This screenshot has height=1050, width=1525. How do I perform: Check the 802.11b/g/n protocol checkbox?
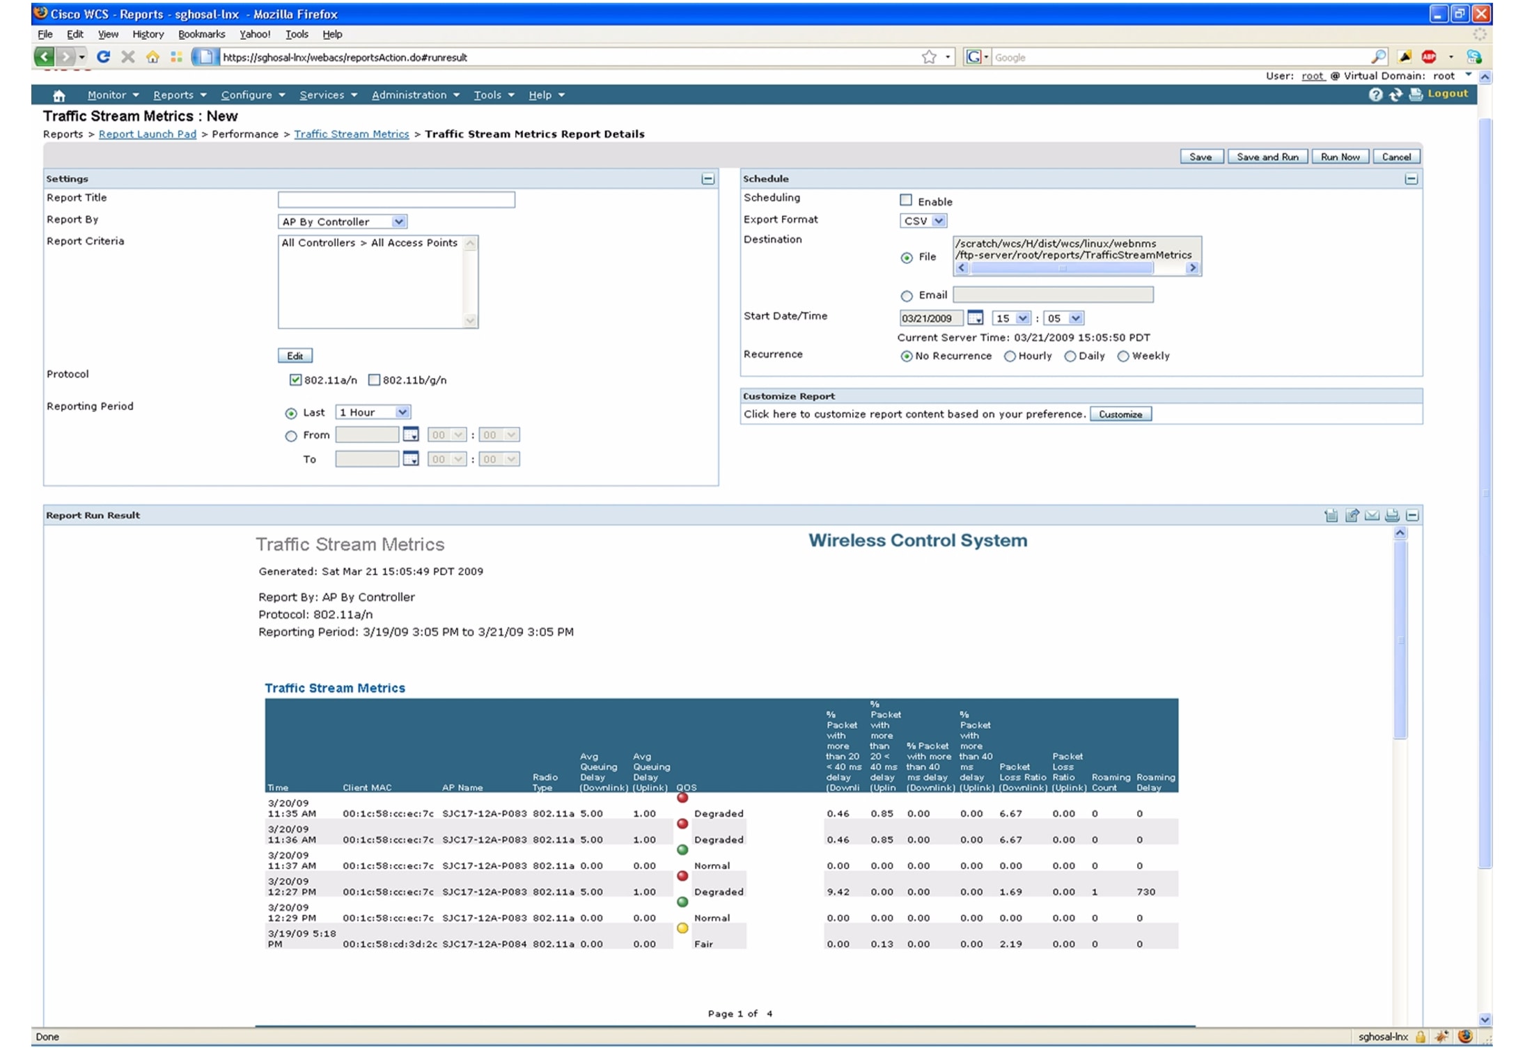click(x=375, y=379)
